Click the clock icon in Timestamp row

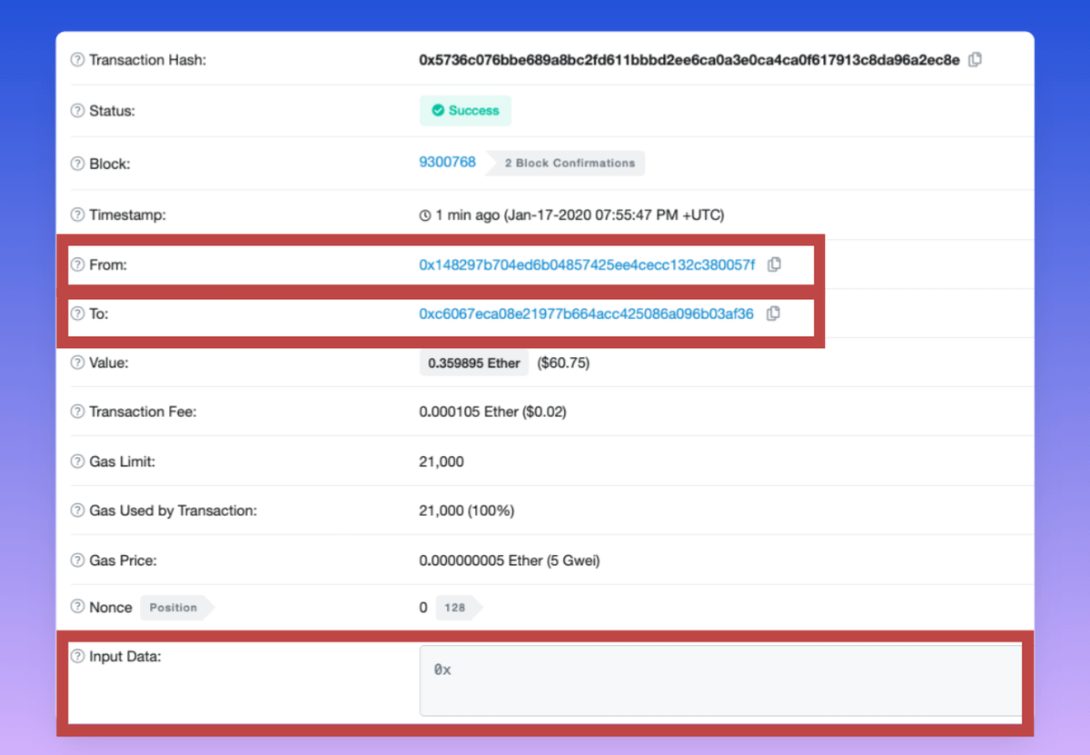424,216
